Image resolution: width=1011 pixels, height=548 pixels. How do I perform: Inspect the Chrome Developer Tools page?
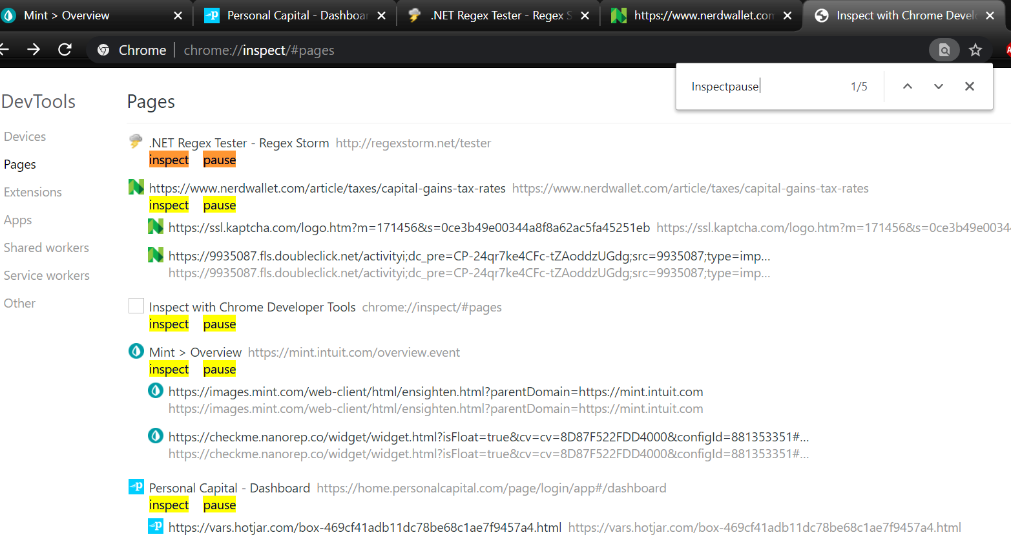click(x=169, y=324)
